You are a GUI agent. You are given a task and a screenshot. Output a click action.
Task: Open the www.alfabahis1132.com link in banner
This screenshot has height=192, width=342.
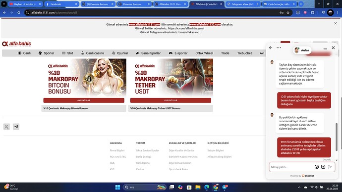click(x=205, y=24)
